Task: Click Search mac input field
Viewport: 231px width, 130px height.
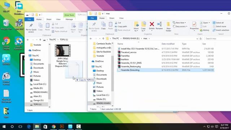Action: (218, 39)
